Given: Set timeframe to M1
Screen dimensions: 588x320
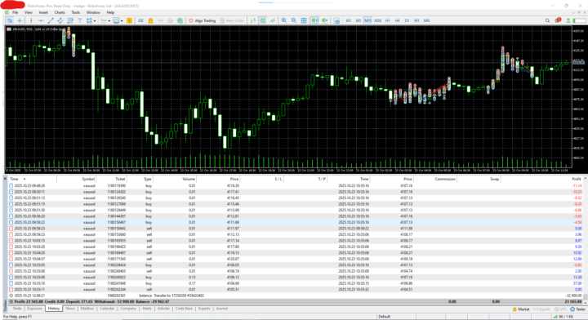Looking at the screenshot, I should point(349,20).
